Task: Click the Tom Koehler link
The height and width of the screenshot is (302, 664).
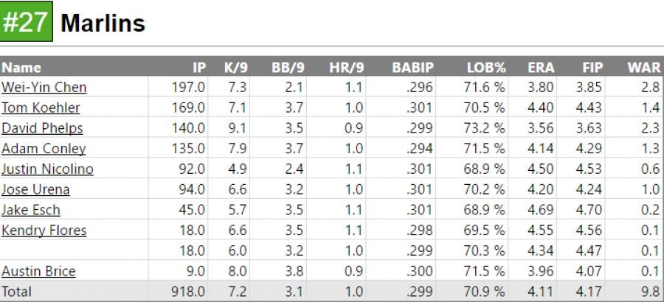Action: (41, 108)
